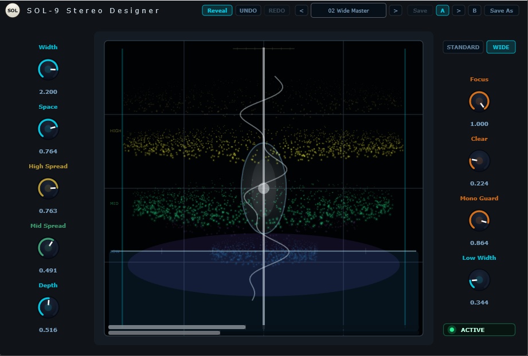The width and height of the screenshot is (528, 356).
Task: Click the Low Width value 0.344
Action: point(479,302)
